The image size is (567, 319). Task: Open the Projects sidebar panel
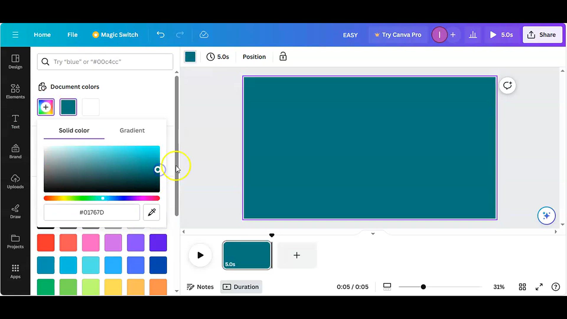coord(15,241)
